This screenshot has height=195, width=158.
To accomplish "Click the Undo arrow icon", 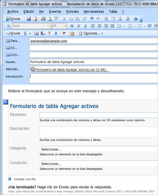I will click(92, 19).
